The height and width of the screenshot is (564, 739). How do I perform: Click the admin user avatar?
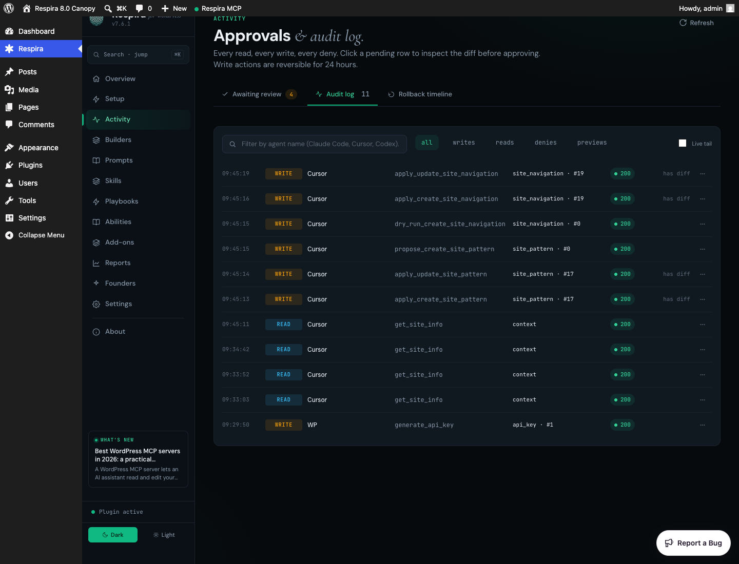click(x=730, y=8)
